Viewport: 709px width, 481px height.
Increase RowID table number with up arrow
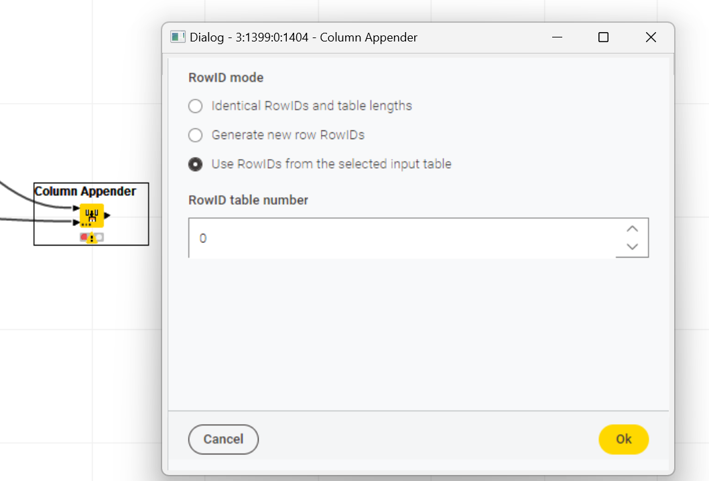click(x=632, y=229)
